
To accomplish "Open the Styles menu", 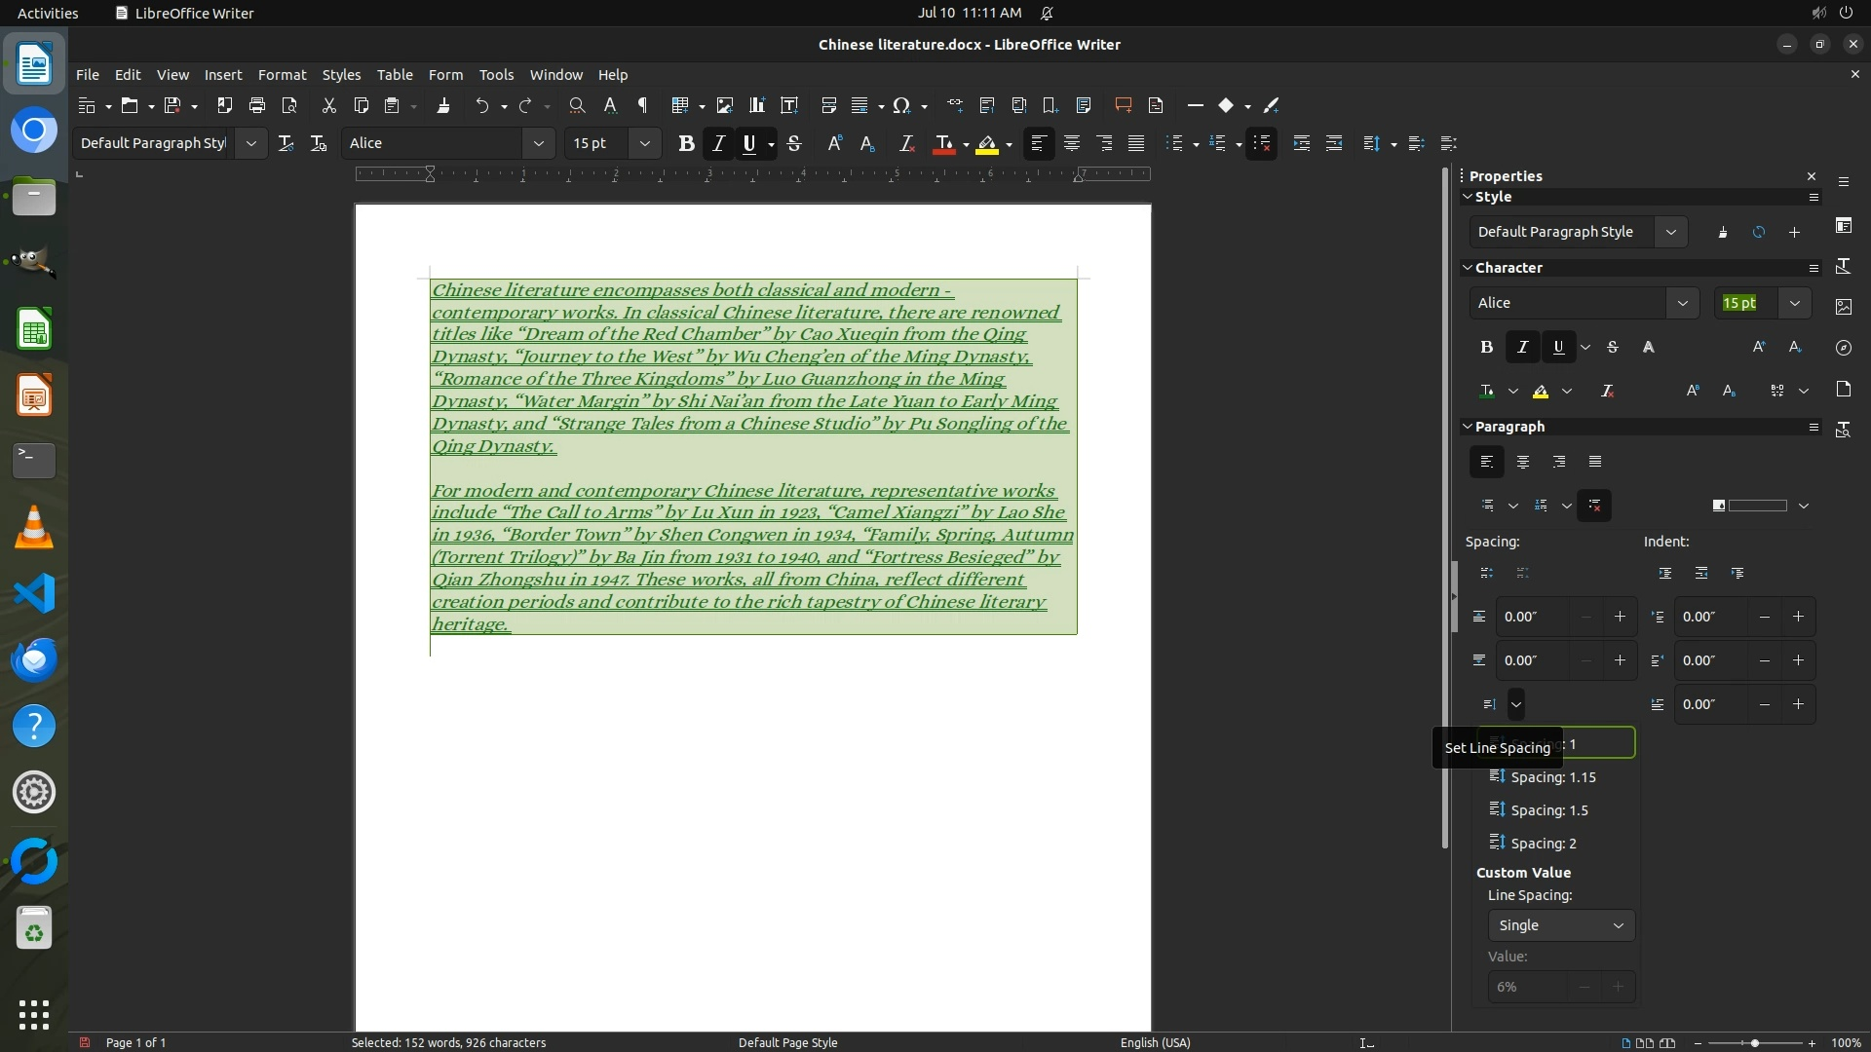I will tap(341, 75).
